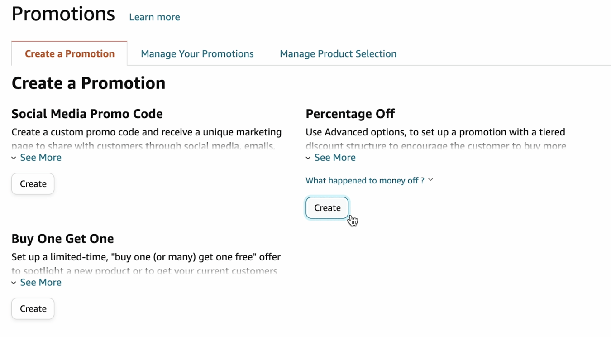Click the chevron next to "What happened to money off ?"
611x337 pixels.
(430, 179)
